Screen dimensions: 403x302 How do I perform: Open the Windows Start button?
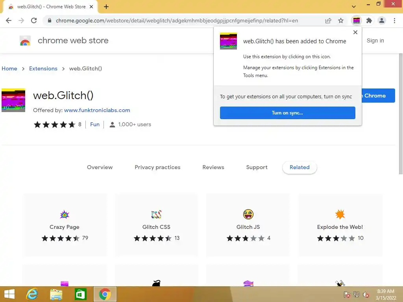[x=9, y=294]
